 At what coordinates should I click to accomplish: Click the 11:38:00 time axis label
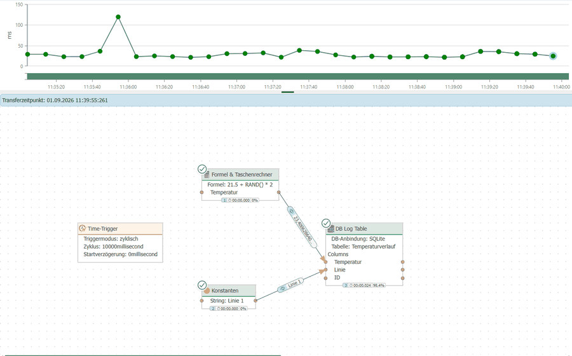tap(345, 87)
